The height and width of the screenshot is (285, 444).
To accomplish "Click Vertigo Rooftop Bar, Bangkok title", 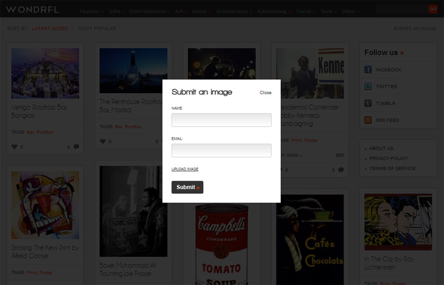I will (39, 111).
